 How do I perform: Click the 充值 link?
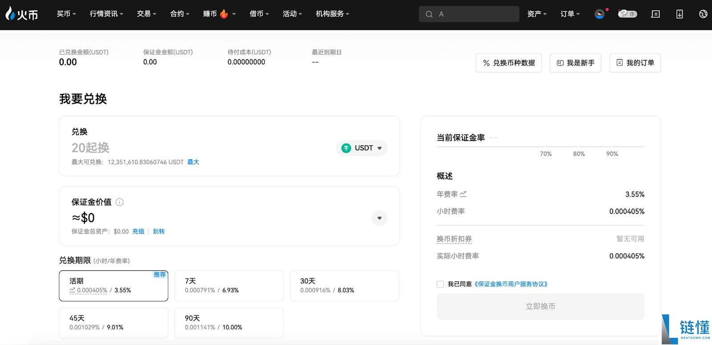point(138,231)
